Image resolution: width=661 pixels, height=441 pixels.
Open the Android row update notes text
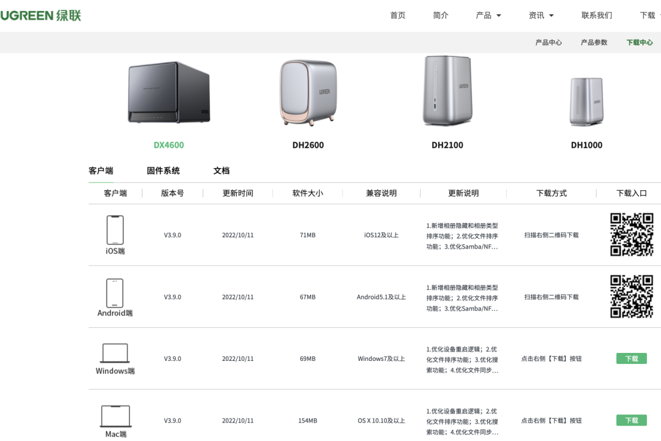point(462,298)
